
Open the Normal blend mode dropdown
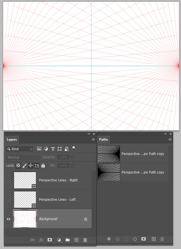click(x=23, y=157)
